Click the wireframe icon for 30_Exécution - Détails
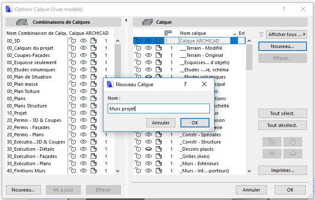This screenshot has width=315, height=200. [x=93, y=149]
